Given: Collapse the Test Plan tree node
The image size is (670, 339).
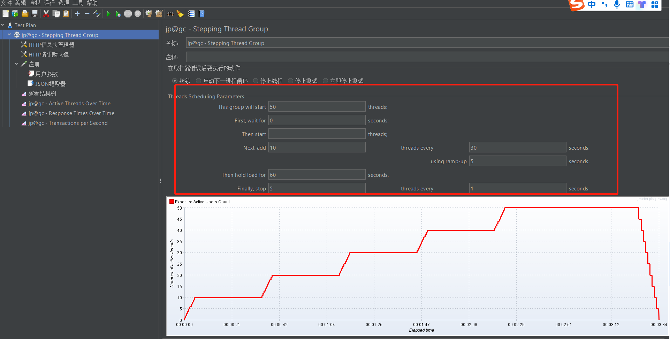Looking at the screenshot, I should (x=3, y=25).
